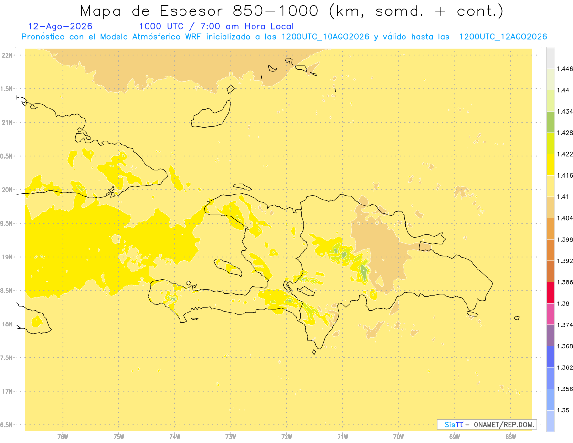This screenshot has width=573, height=443.
Task: Click the '19N' latitude label
Action: (7, 257)
